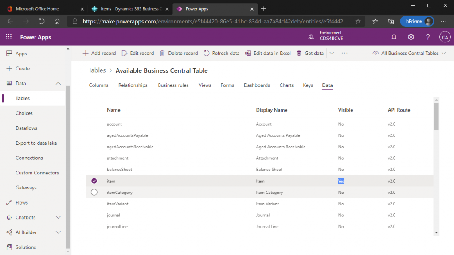Open browser collections
454x255 pixels.
tap(391, 21)
